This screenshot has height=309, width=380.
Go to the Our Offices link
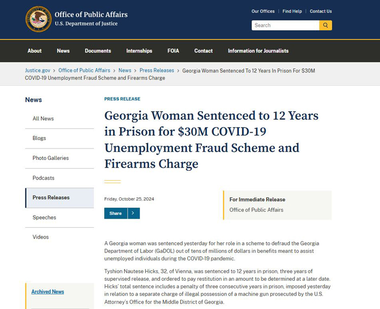coord(263,11)
